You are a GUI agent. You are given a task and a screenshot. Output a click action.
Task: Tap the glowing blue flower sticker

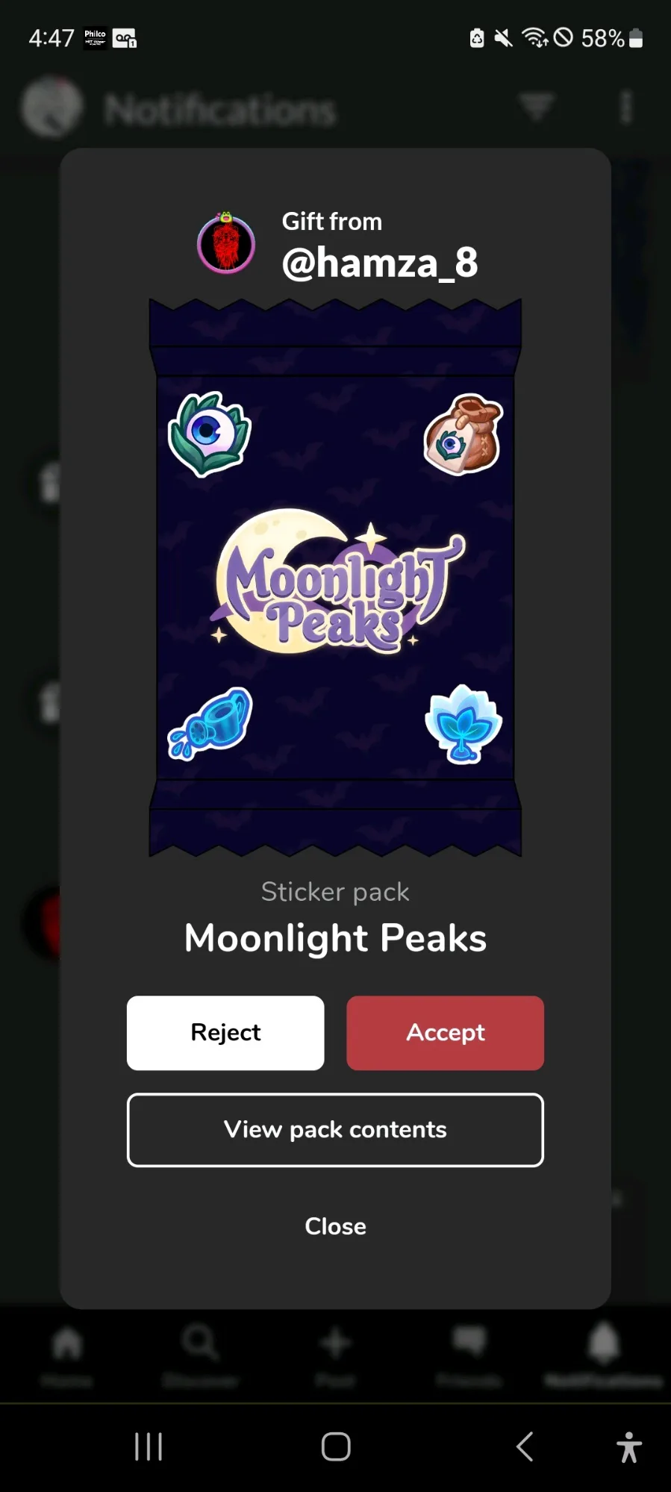pyautogui.click(x=464, y=723)
